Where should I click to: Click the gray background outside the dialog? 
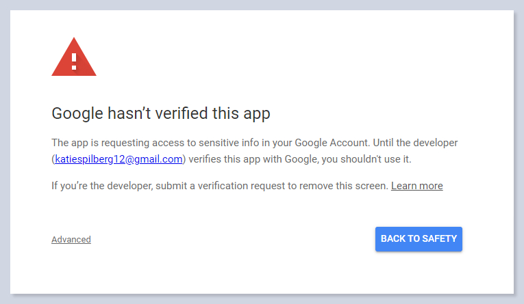(x=519, y=150)
